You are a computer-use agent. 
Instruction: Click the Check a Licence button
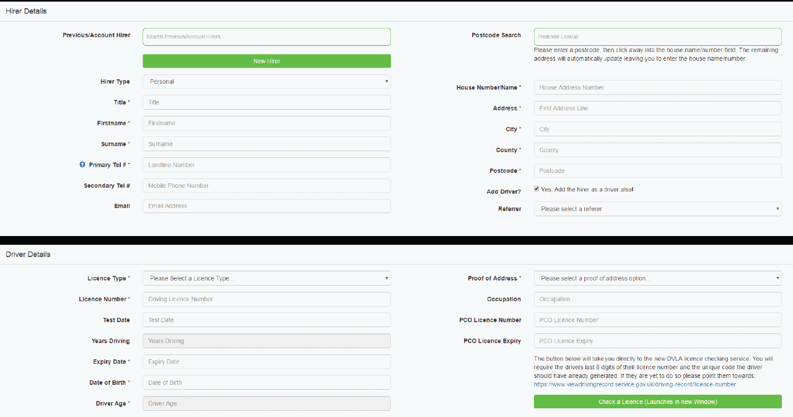(x=657, y=402)
